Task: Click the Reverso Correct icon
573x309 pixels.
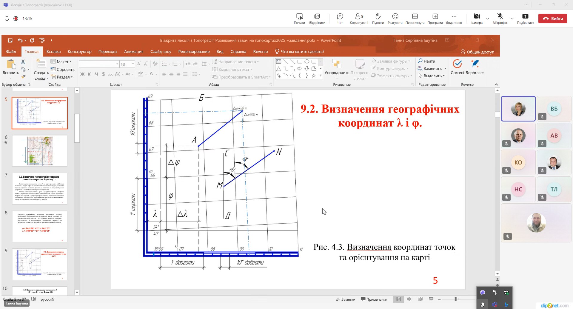Action: coord(457,64)
